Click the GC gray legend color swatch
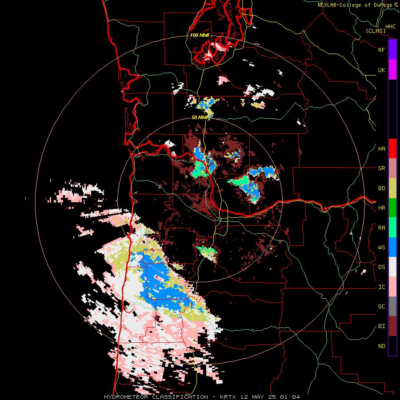 392,306
